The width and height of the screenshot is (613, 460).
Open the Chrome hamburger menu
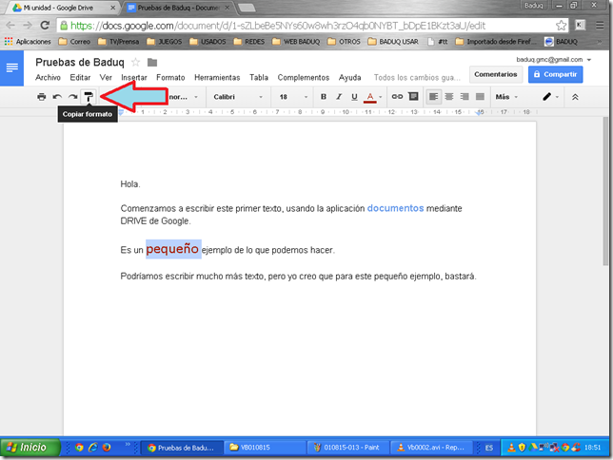[x=600, y=26]
